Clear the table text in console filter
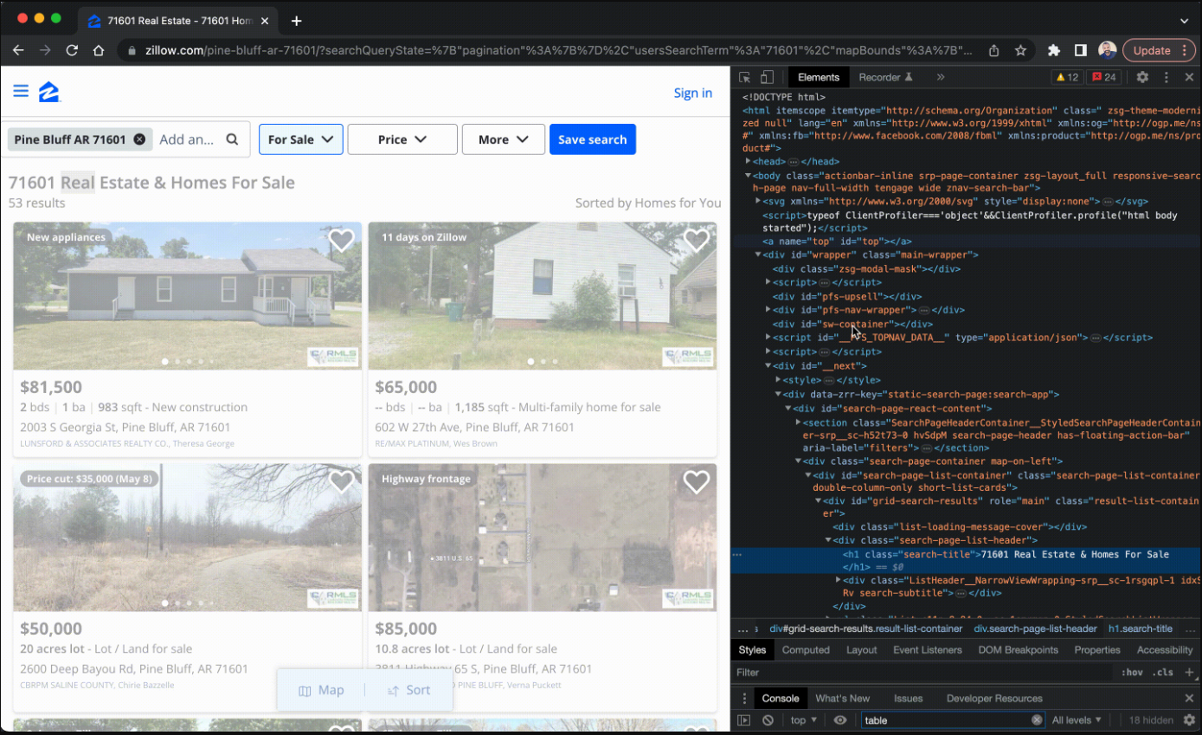This screenshot has height=735, width=1202. (1037, 719)
